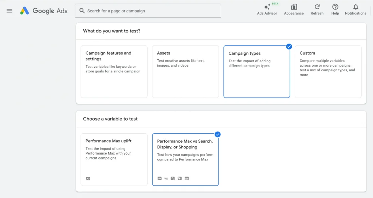Click the blue checkmark on Campaign types
The image size is (373, 198).
pos(289,47)
